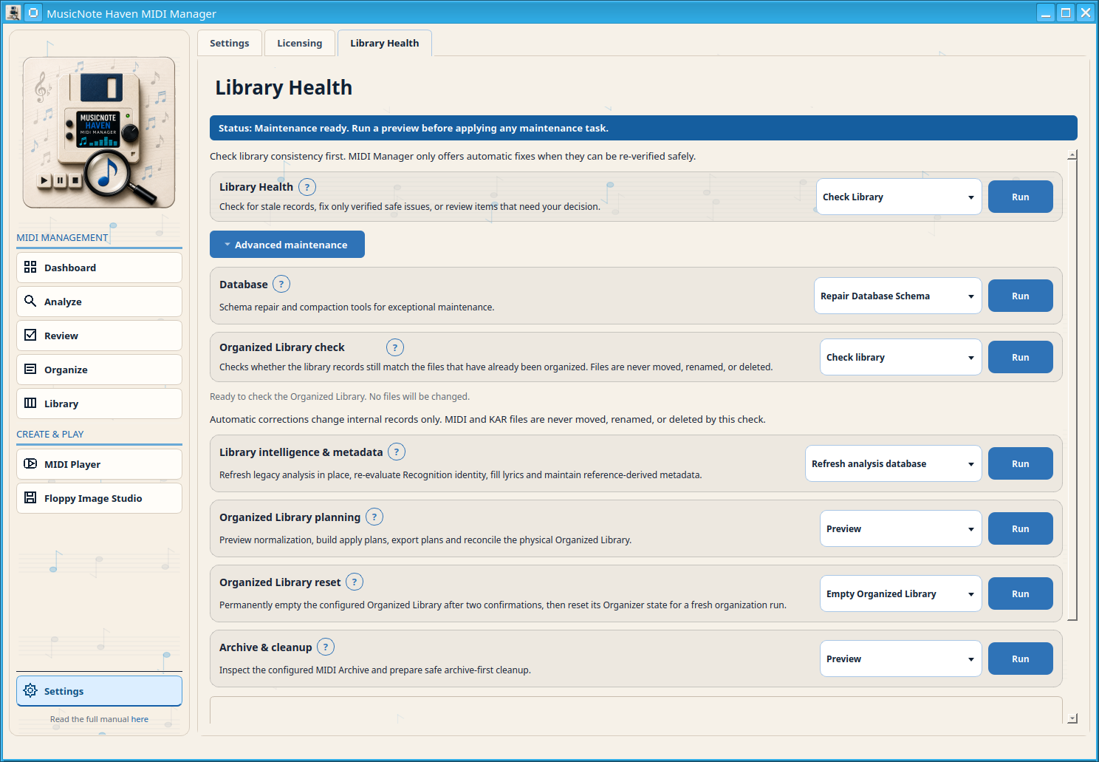This screenshot has height=762, width=1099.
Task: Click the vertical scrollbar down arrow
Action: [x=1072, y=718]
